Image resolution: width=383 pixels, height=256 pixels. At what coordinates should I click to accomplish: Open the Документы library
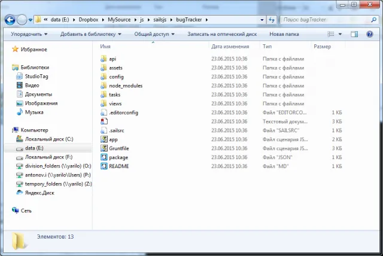point(38,94)
